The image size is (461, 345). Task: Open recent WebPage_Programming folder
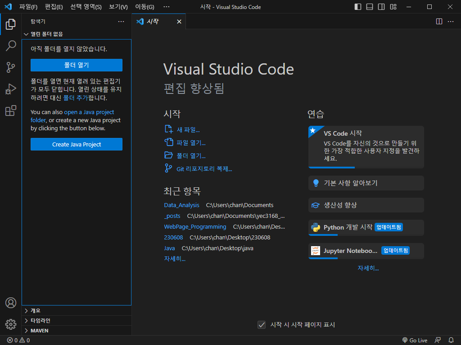(195, 227)
